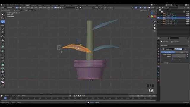Activate the Annotate pencil tool
Screen dimensions: 190x107
point(3,36)
